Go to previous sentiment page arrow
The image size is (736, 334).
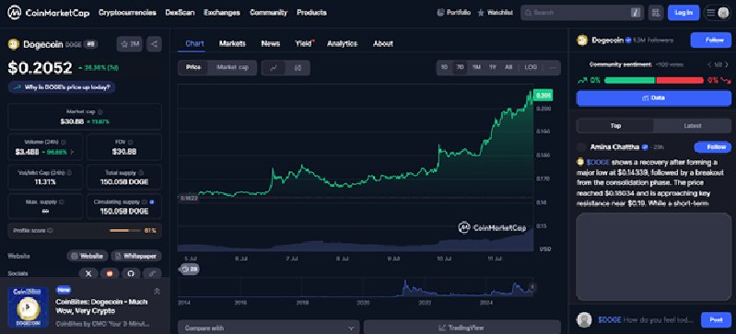tap(709, 64)
